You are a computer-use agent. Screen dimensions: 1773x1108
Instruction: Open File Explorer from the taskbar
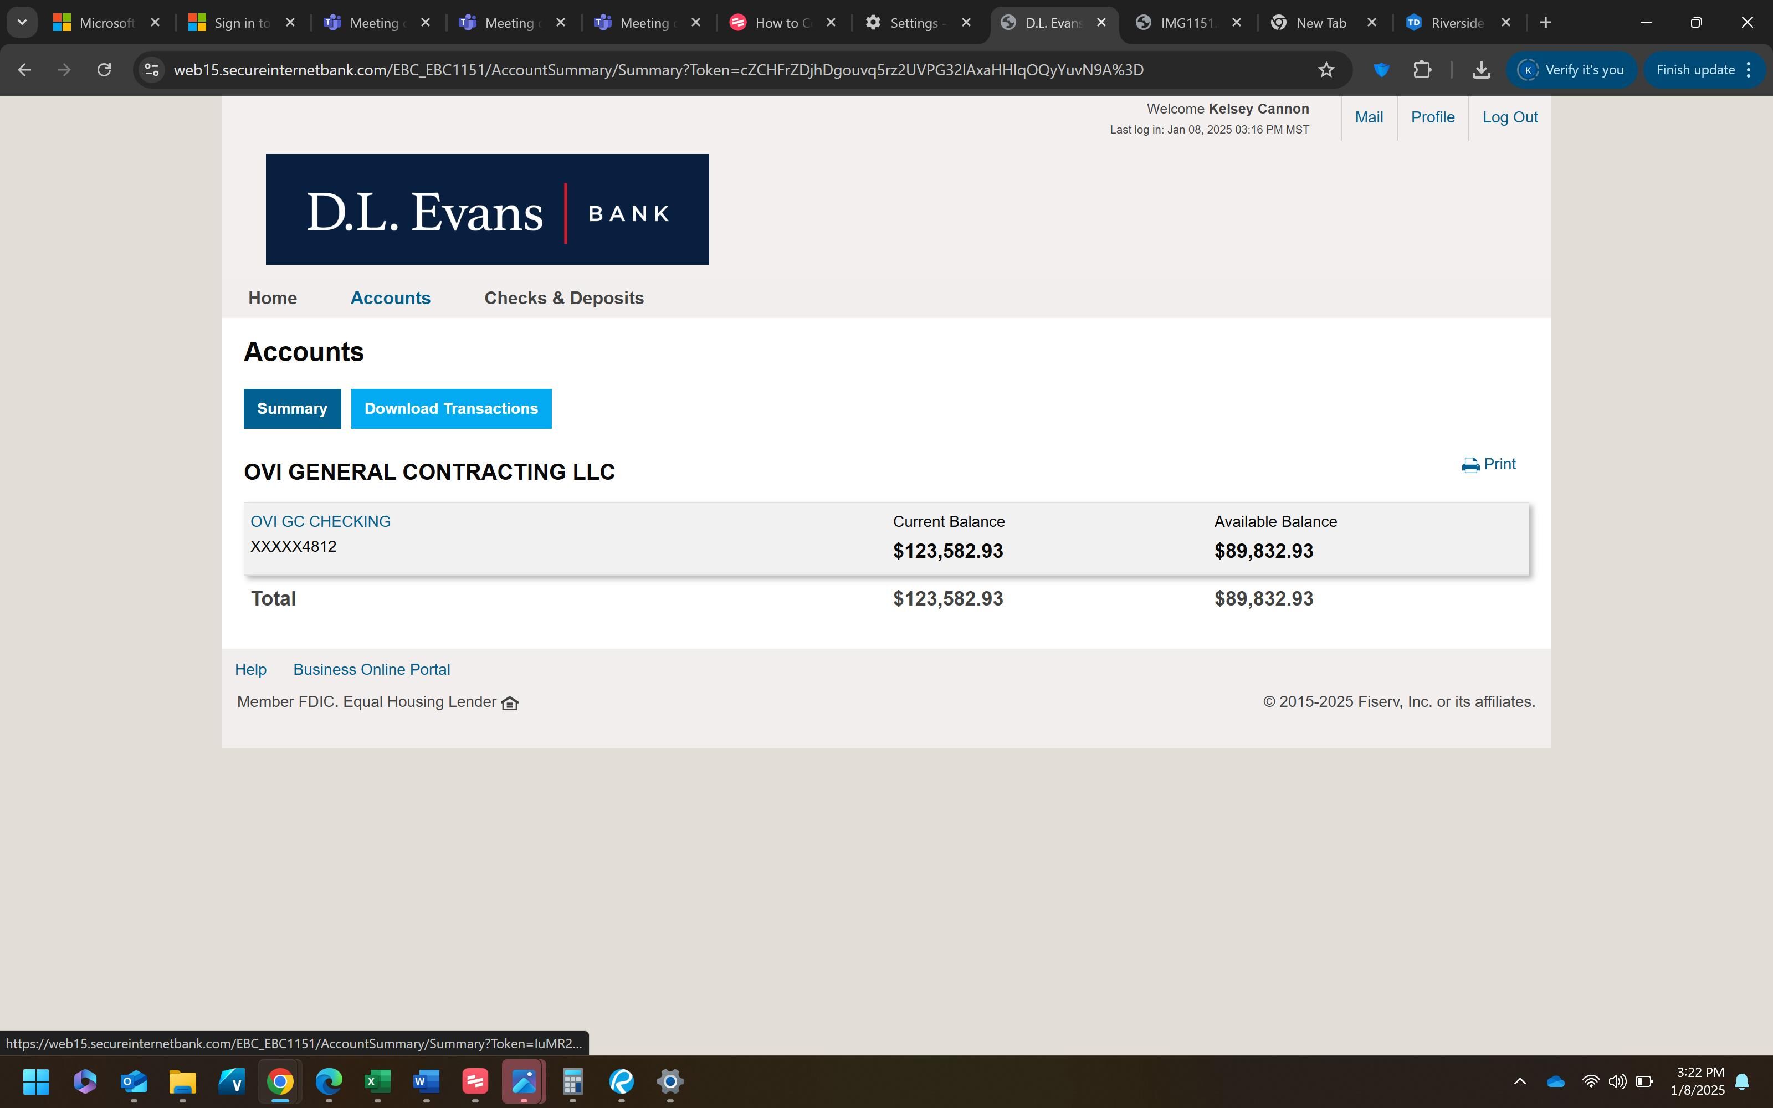[182, 1081]
